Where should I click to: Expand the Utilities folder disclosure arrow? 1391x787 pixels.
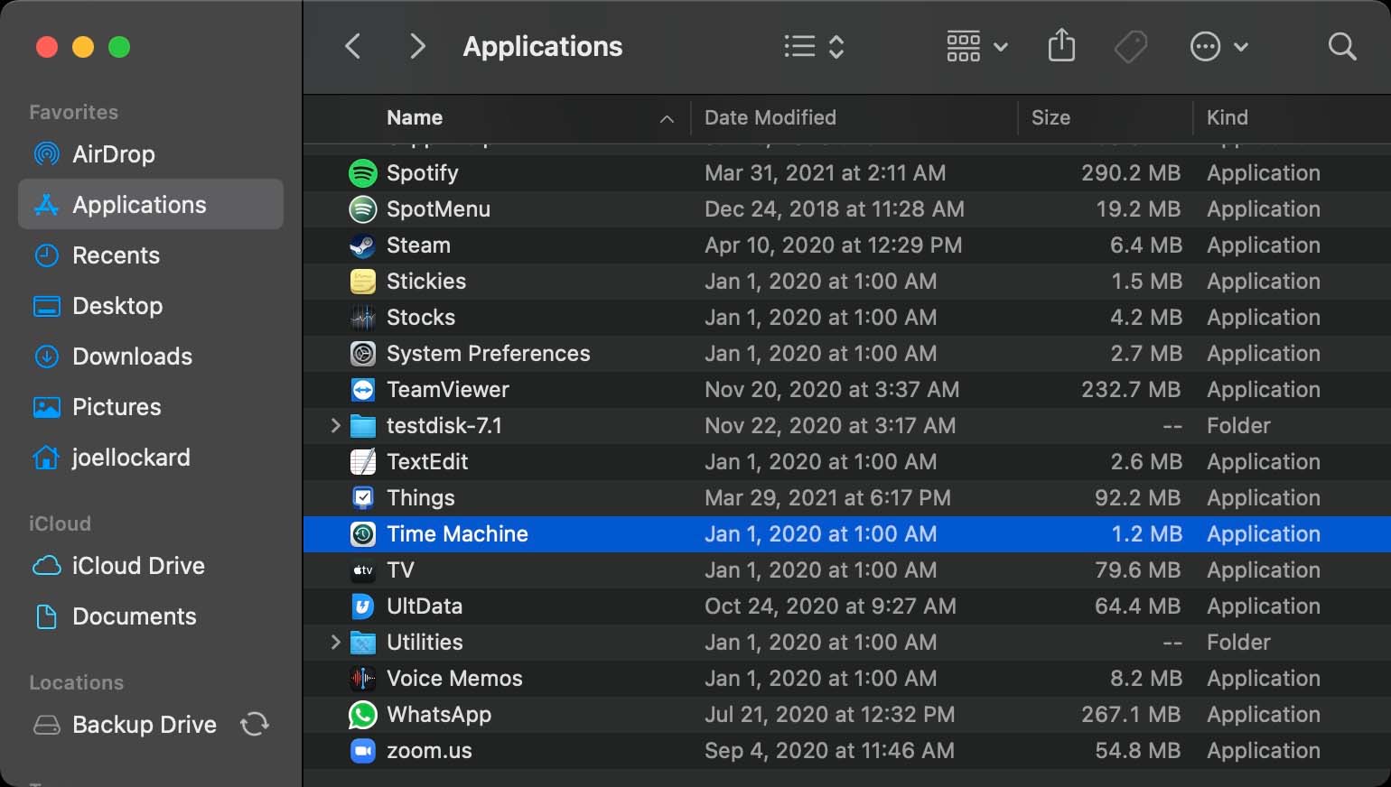335,642
